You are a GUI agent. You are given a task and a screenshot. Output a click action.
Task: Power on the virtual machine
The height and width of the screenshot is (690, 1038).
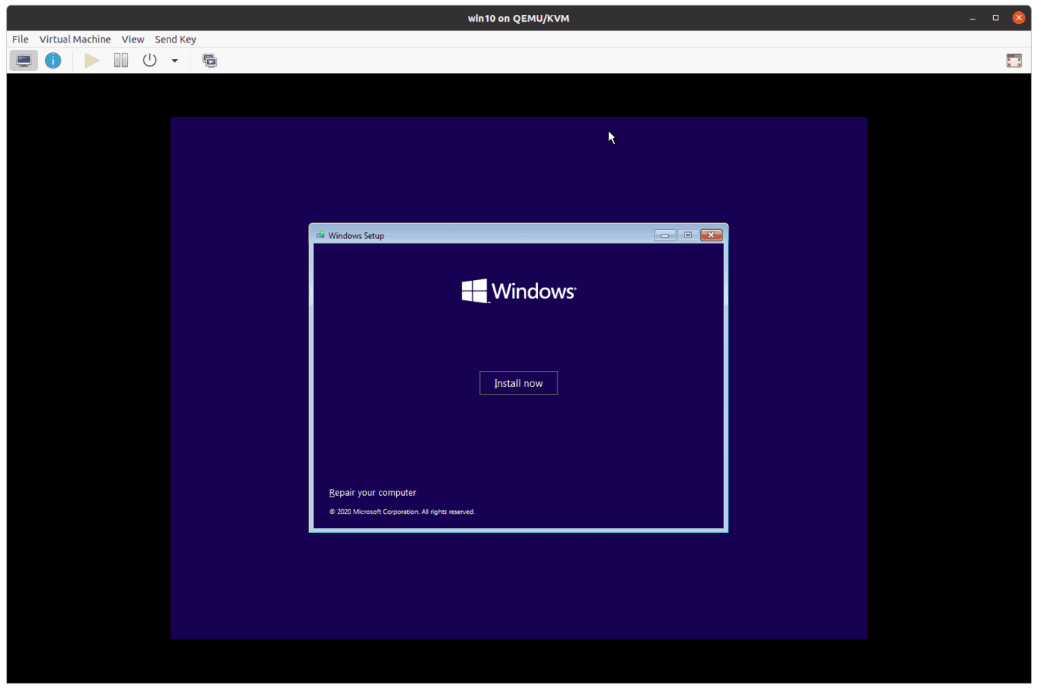(x=91, y=60)
